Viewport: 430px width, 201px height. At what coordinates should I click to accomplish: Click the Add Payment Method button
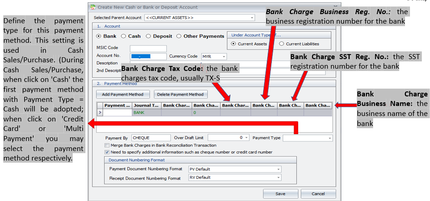[123, 95]
